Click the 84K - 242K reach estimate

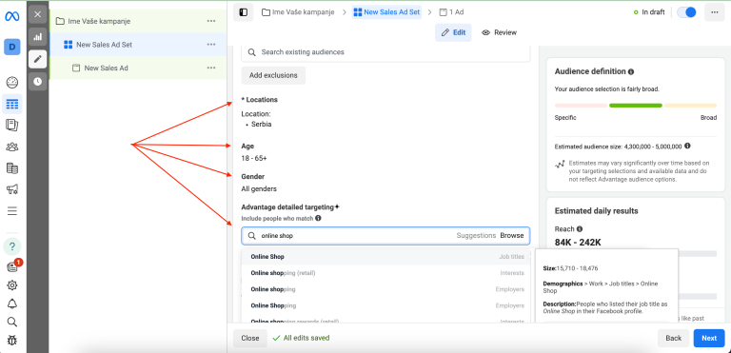click(578, 243)
